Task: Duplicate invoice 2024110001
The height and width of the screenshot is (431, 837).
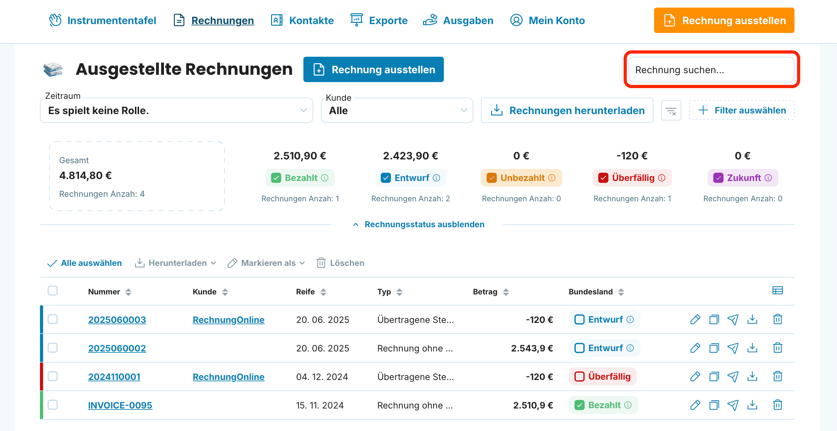Action: (714, 377)
